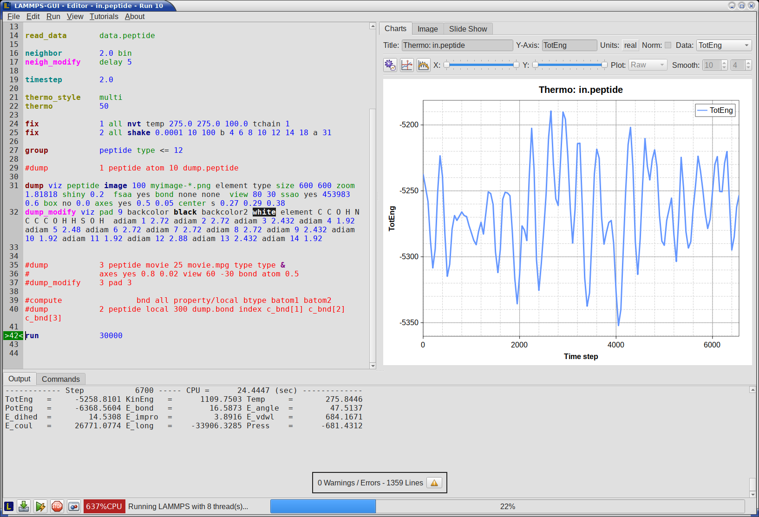Select the Commands tab

click(x=61, y=379)
